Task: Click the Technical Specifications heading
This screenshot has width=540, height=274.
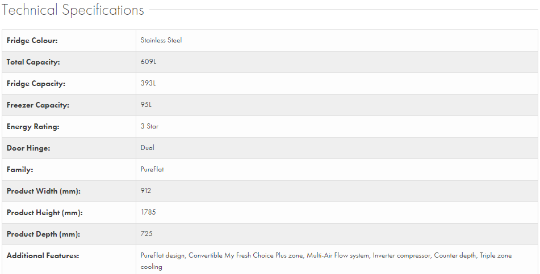Action: 73,10
